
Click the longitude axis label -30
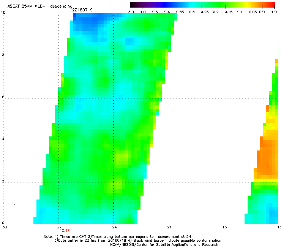[x=3, y=227]
